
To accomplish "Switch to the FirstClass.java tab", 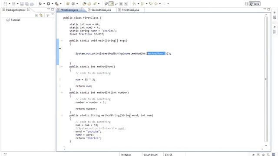I will coord(69,10).
